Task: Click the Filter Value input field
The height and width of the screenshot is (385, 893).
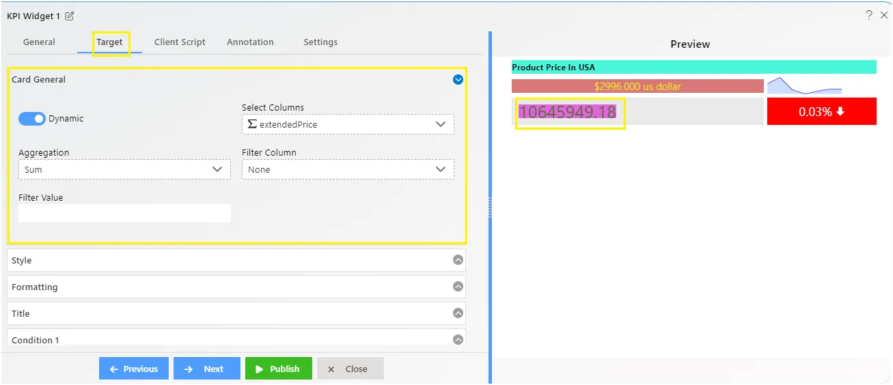Action: pyautogui.click(x=124, y=214)
